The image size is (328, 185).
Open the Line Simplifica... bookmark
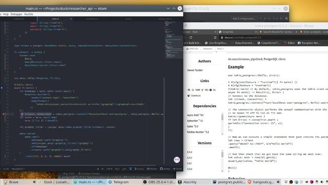[x=216, y=43]
